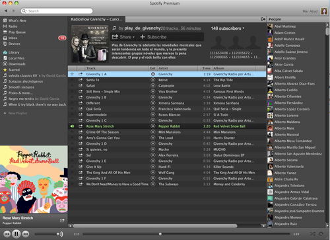Hide the People sidebar icon

263,19
